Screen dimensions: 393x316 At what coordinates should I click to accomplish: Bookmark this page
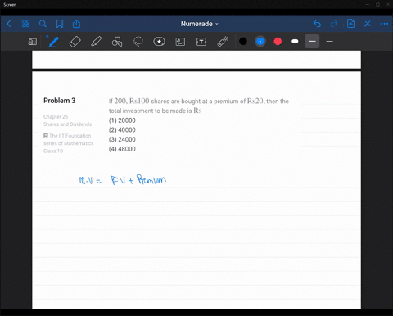[x=60, y=24]
